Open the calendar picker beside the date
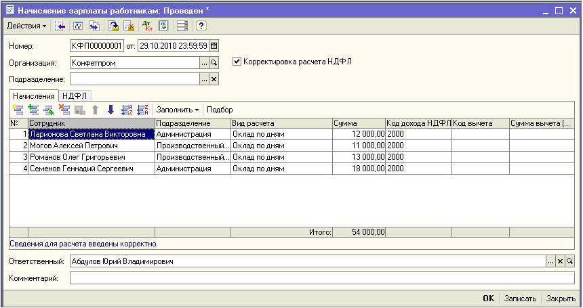The image size is (583, 308). [214, 46]
